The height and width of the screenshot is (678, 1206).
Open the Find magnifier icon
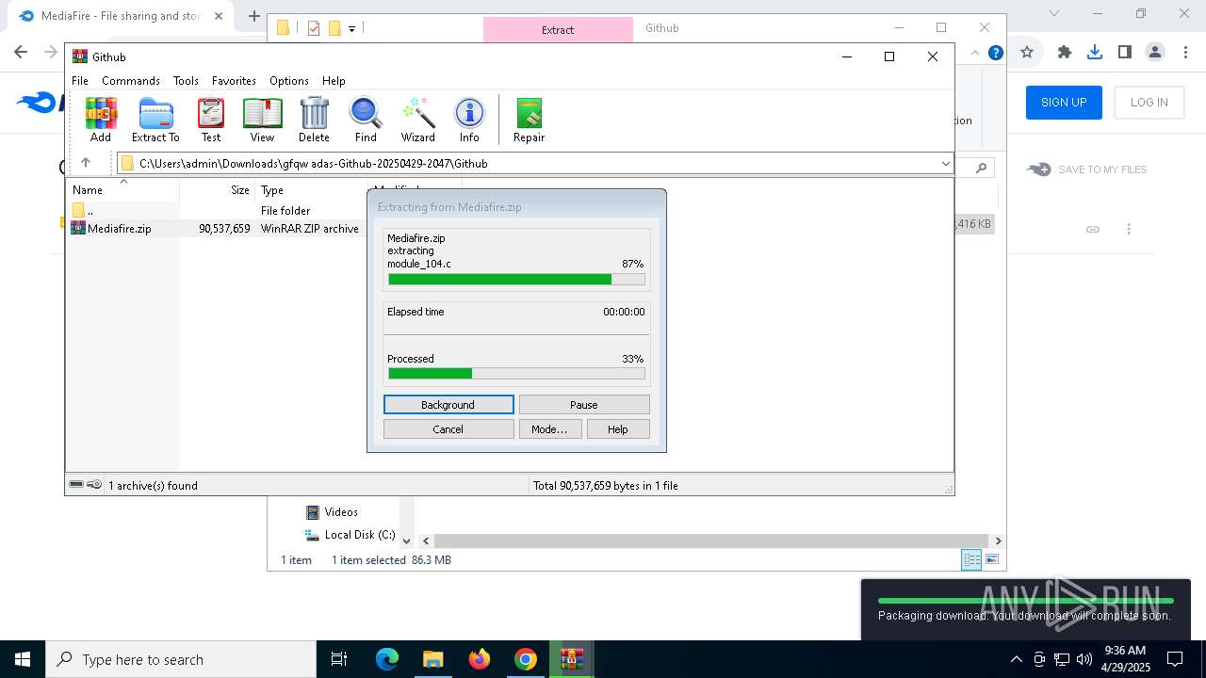366,120
